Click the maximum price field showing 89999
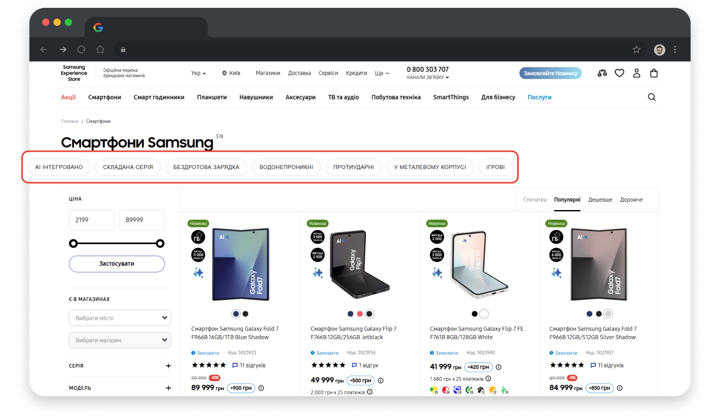Image resolution: width=719 pixels, height=419 pixels. click(141, 220)
